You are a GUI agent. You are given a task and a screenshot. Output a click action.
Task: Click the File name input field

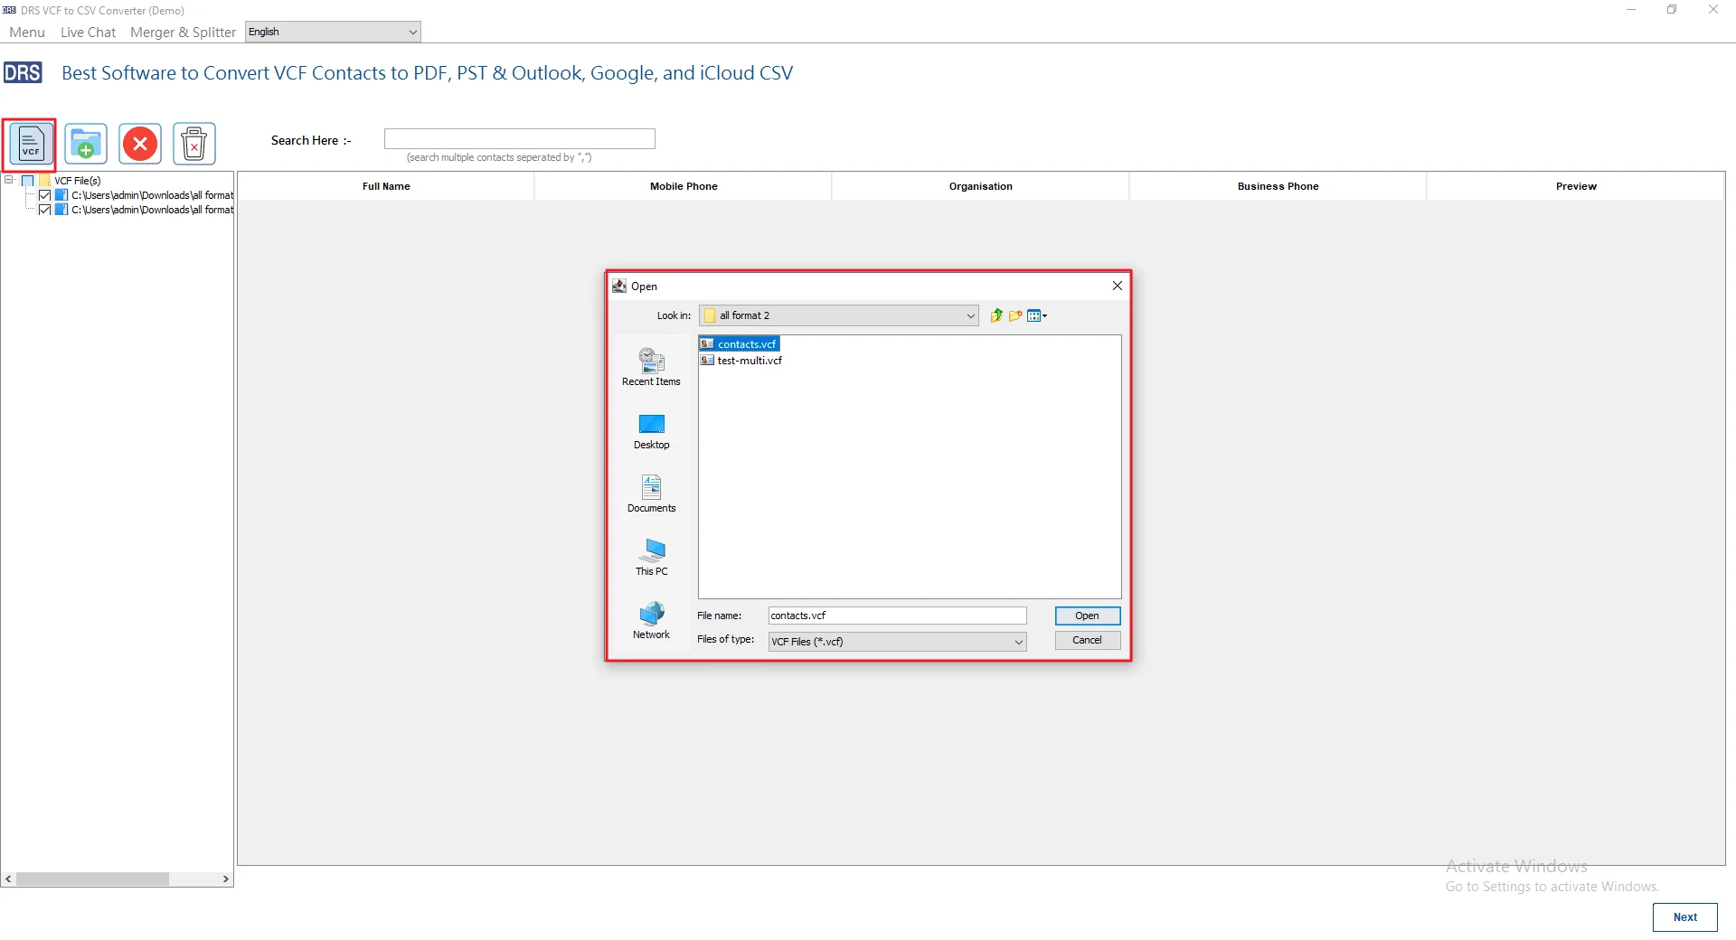(x=898, y=616)
